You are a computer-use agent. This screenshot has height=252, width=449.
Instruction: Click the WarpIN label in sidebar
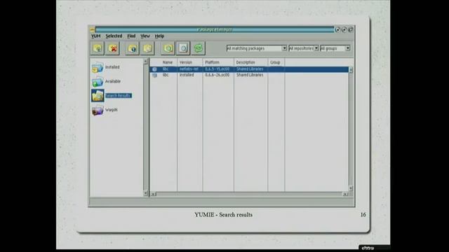pos(112,110)
